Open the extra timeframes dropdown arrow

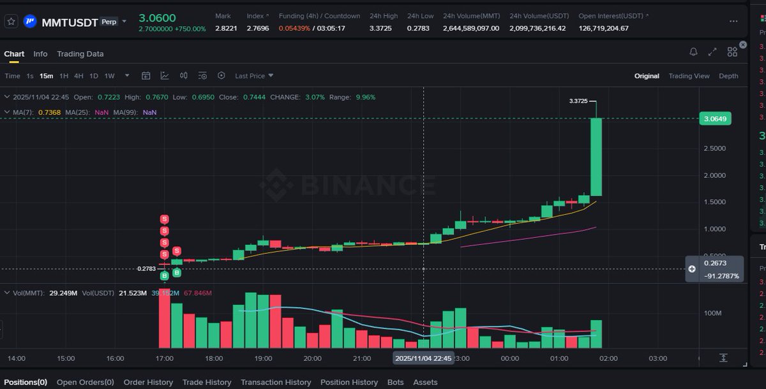click(126, 75)
